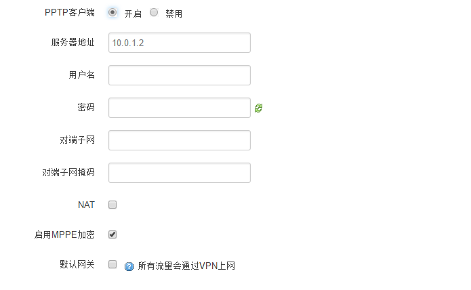The image size is (471, 290).
Task: Tick the 默认网关 checkbox
Action: click(x=112, y=265)
